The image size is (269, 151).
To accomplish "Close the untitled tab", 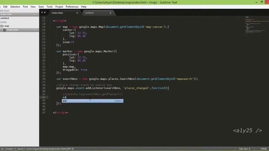I will click(x=110, y=13).
